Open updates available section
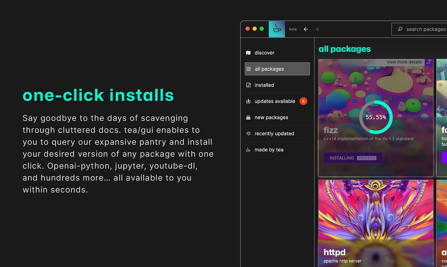 pos(277,101)
